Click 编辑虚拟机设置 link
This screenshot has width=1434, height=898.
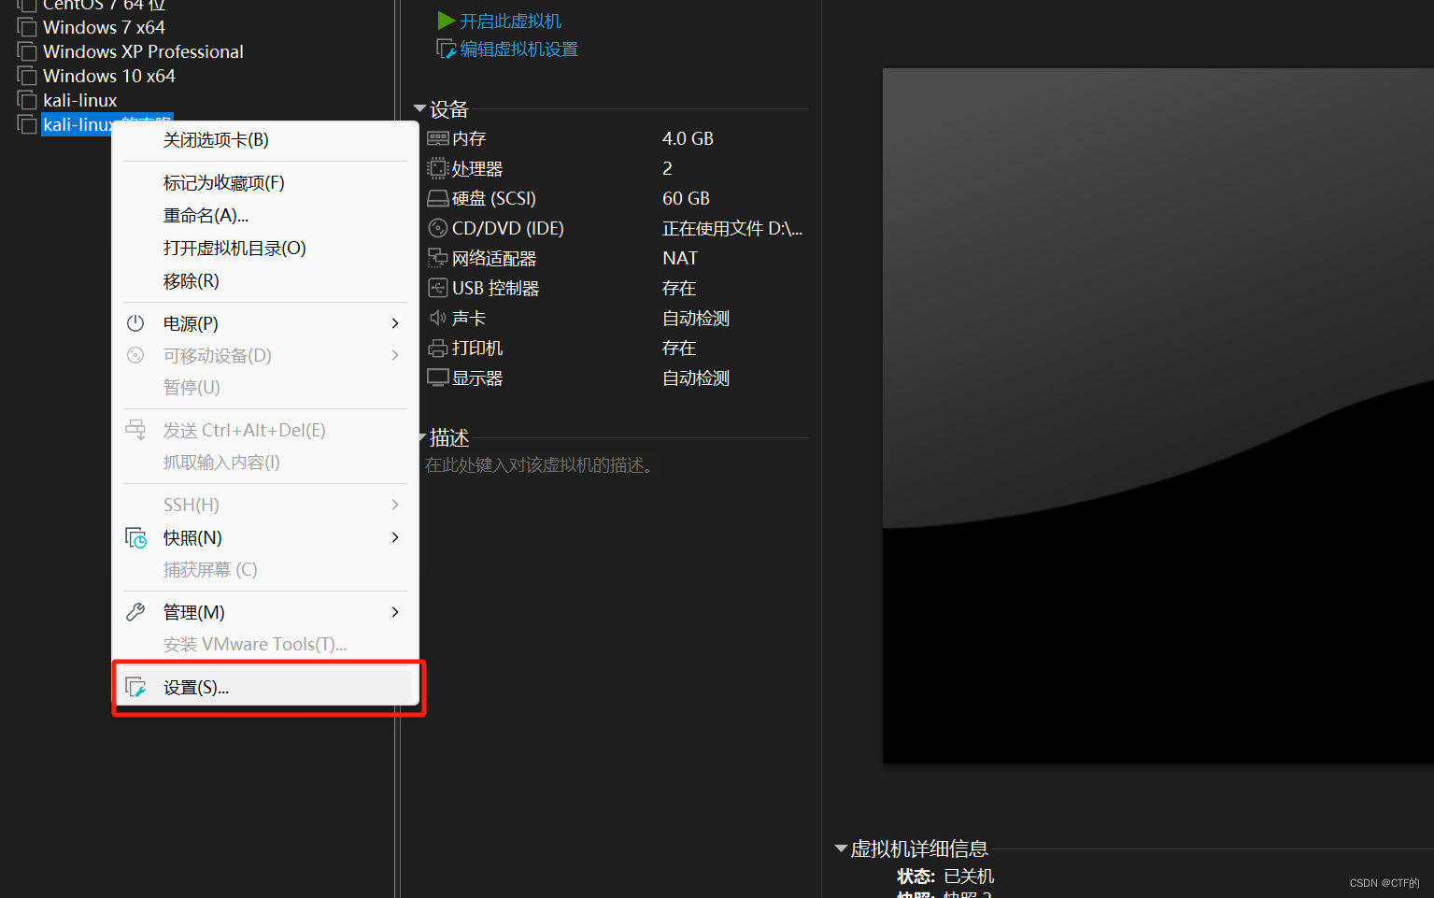519,49
